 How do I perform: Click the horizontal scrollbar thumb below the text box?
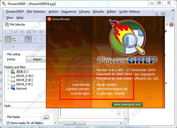(75, 123)
